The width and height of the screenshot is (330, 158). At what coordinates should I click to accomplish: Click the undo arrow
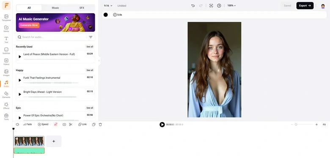[193, 6]
